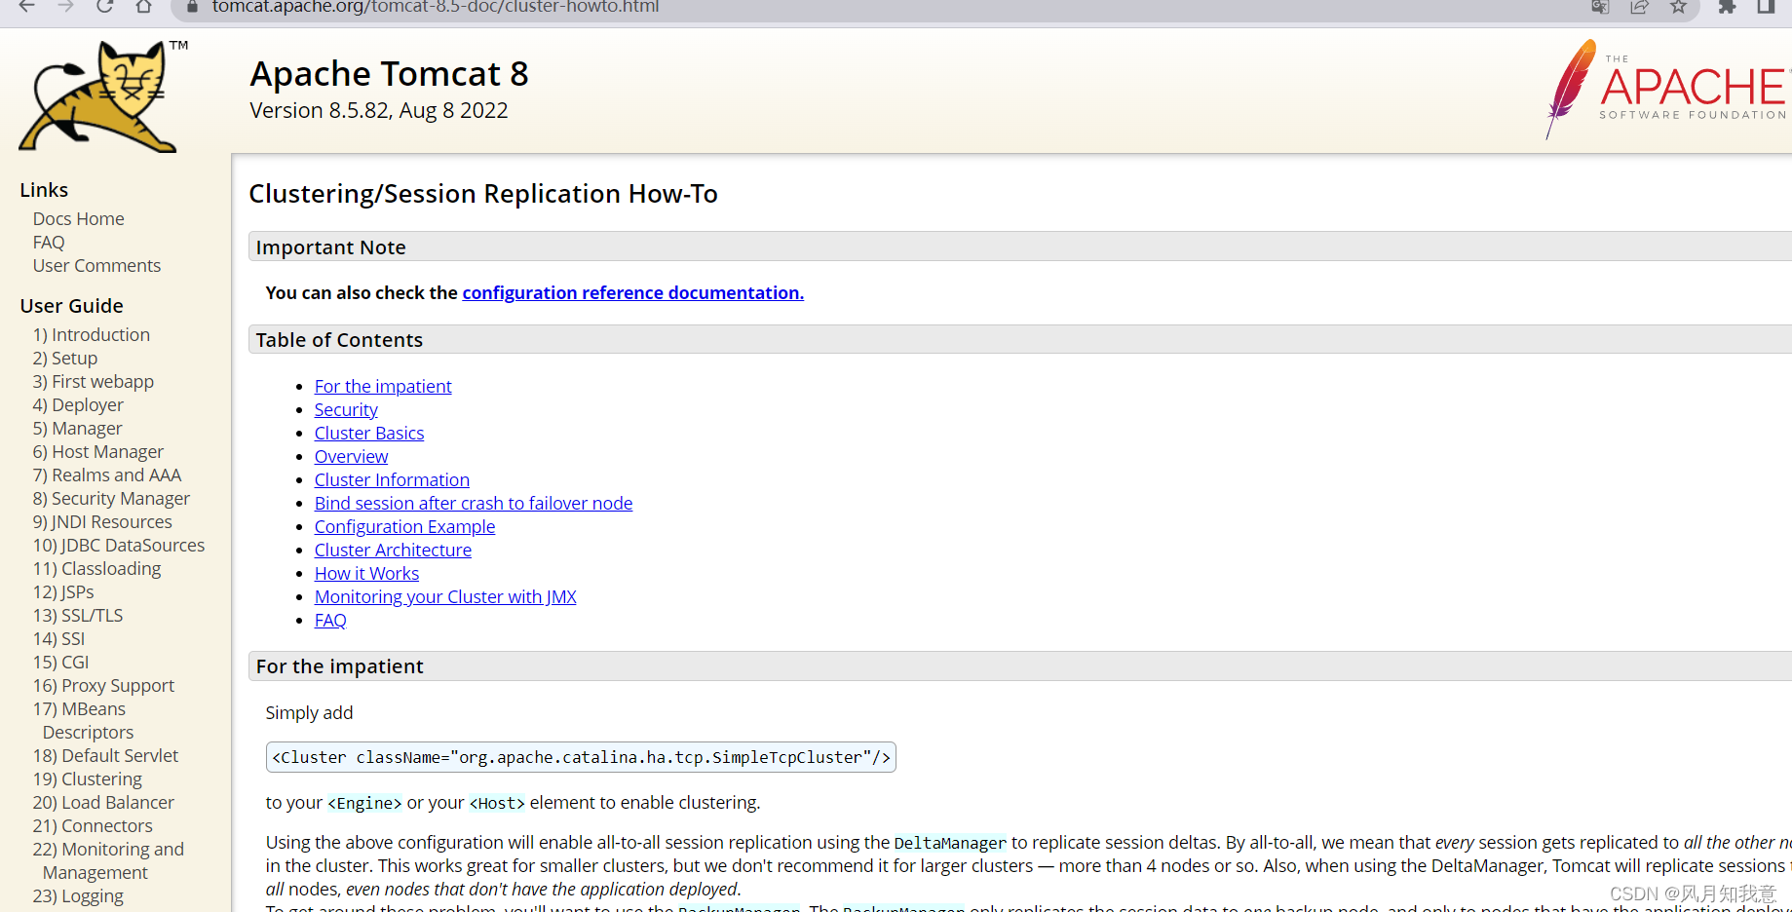Image resolution: width=1792 pixels, height=912 pixels.
Task: Click the Cluster className code snippet
Action: (x=581, y=757)
